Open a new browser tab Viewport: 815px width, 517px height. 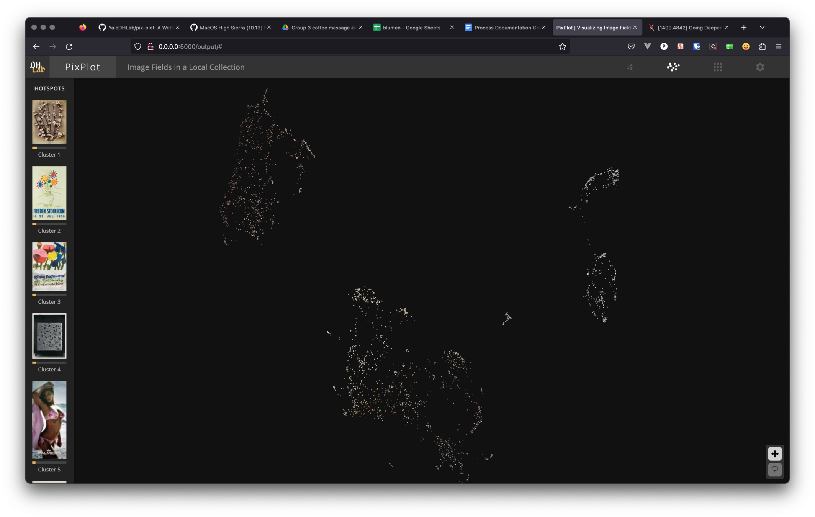click(743, 28)
